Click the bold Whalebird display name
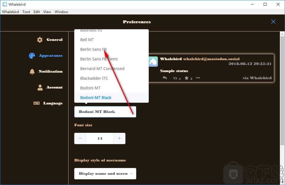The image size is (285, 185). [171, 59]
